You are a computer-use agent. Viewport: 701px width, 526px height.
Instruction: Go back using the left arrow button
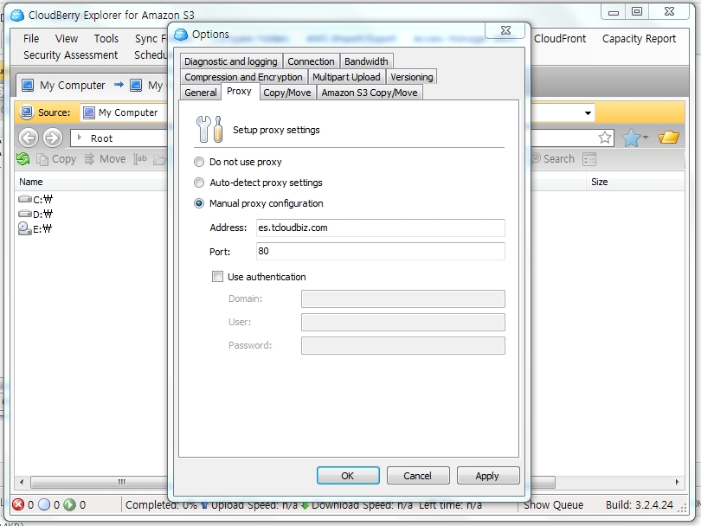pyautogui.click(x=29, y=138)
